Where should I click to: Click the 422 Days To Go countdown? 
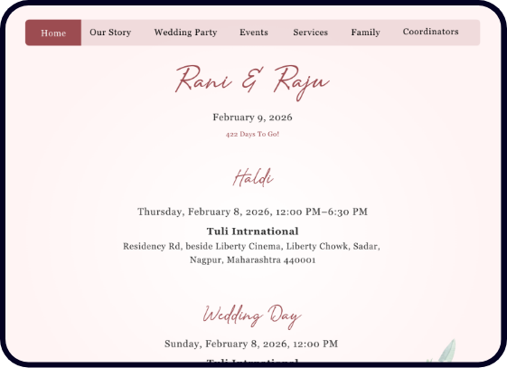(252, 134)
